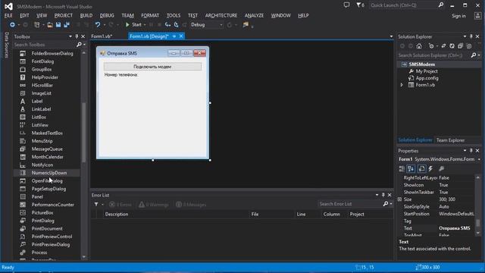Open the Data Sources side tab
The height and width of the screenshot is (273, 485).
[7, 45]
